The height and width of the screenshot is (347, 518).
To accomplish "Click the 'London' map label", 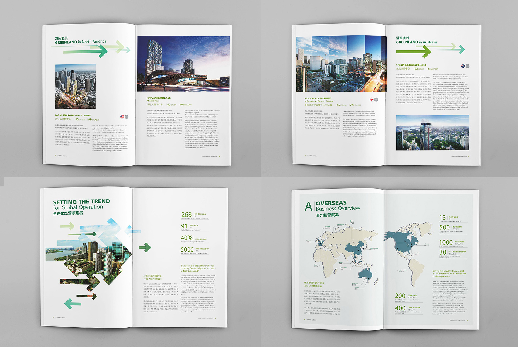I will point(308,241).
